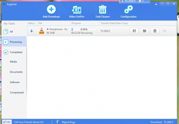The width and height of the screenshot is (179, 124).
Task: Sort by the Status column header
Action: [31, 23]
